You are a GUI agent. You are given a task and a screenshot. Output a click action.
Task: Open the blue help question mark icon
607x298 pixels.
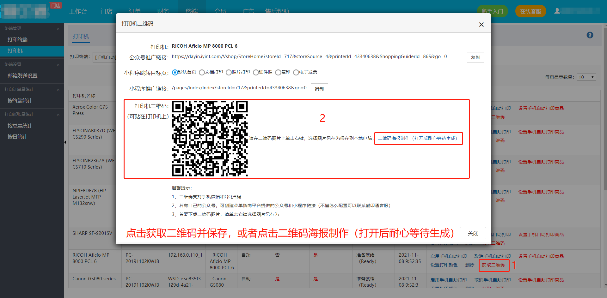point(590,35)
